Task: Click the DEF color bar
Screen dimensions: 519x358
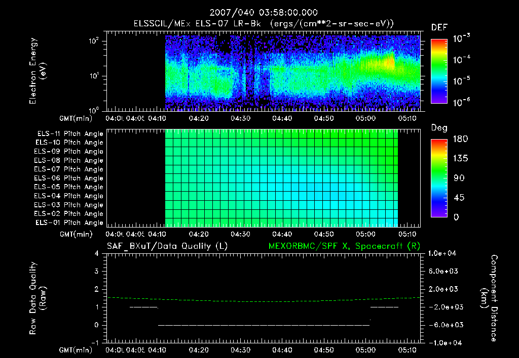Action: (x=439, y=71)
